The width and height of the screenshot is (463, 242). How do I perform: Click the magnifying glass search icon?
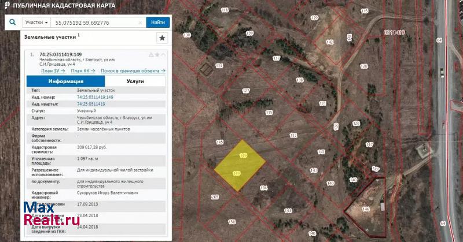pos(11,22)
